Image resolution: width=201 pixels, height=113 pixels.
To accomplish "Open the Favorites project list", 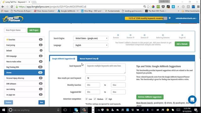I will tap(24, 40).
